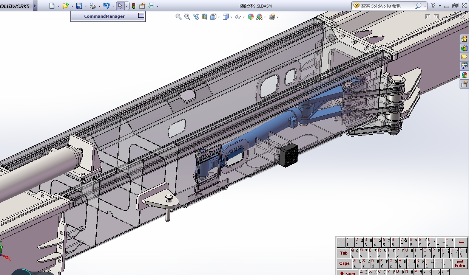The height and width of the screenshot is (275, 469).
Task: Toggle the Section View icon
Action: coord(205,17)
